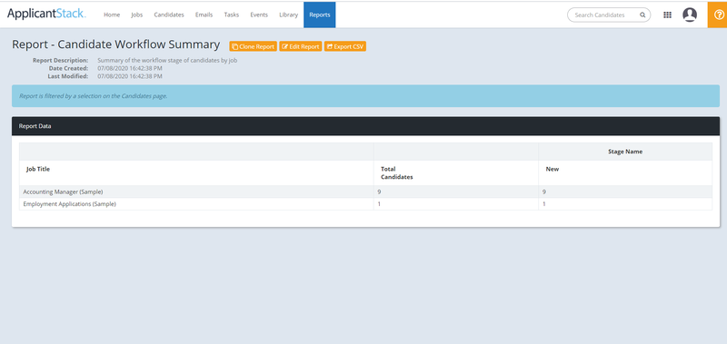Open the Events menu
Image resolution: width=727 pixels, height=344 pixels.
tap(259, 15)
